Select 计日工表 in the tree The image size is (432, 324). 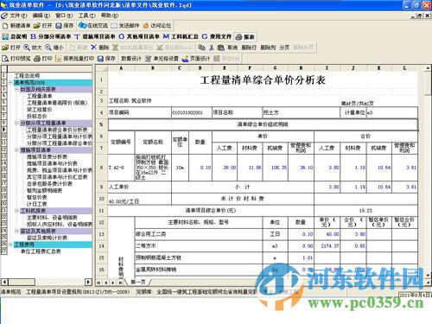coord(37,204)
